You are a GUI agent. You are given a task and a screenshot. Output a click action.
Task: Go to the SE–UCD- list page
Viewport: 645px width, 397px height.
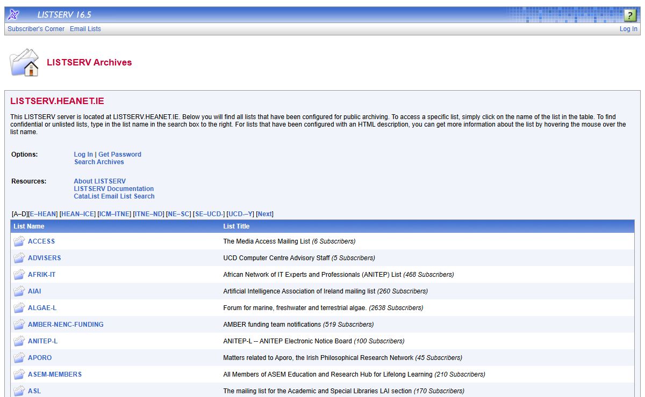coord(210,214)
